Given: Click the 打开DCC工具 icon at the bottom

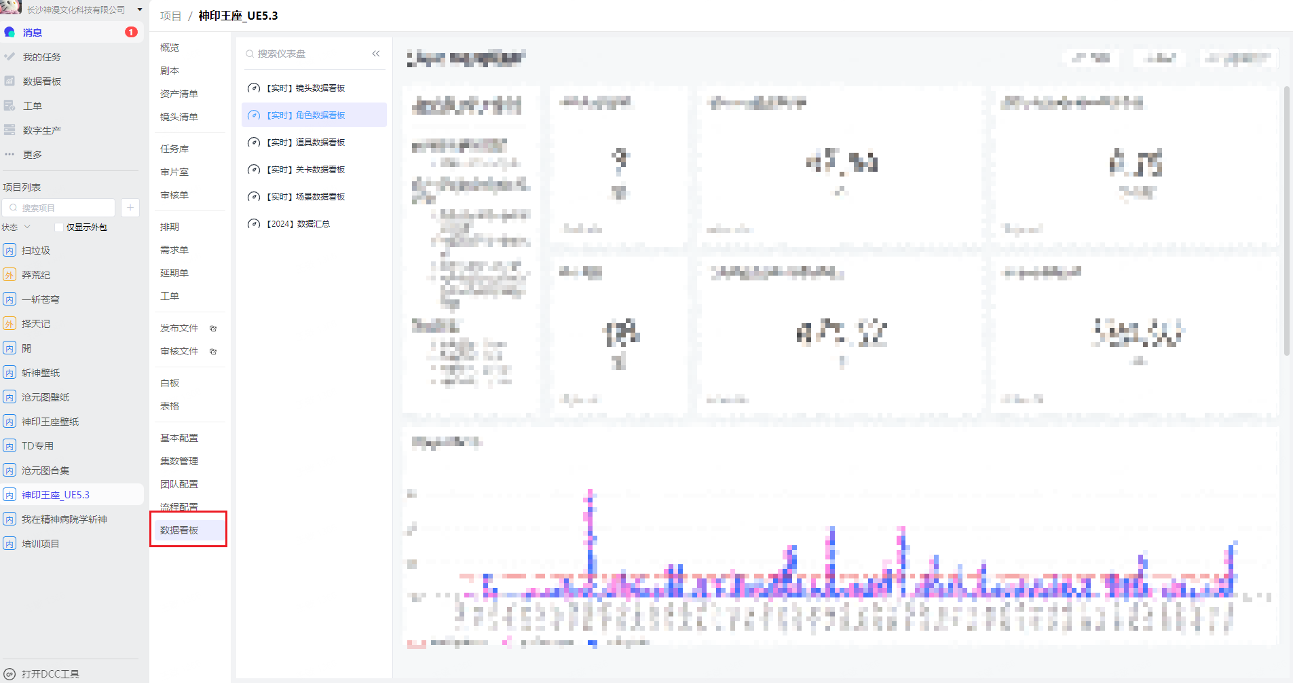Looking at the screenshot, I should (x=10, y=674).
